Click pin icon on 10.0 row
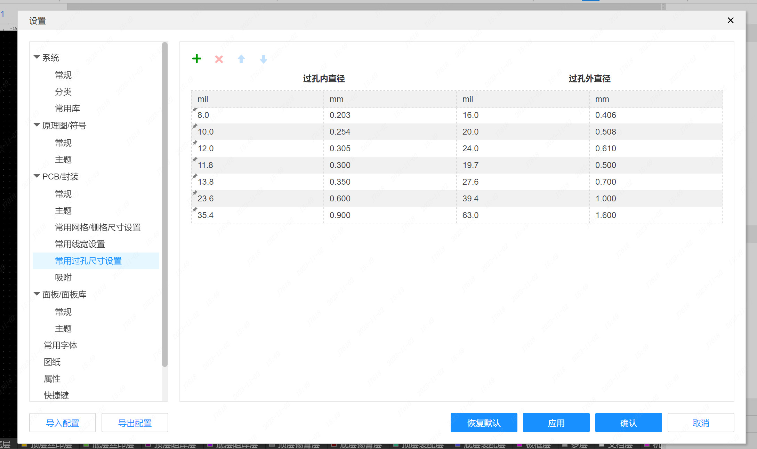The image size is (757, 449). tap(195, 126)
